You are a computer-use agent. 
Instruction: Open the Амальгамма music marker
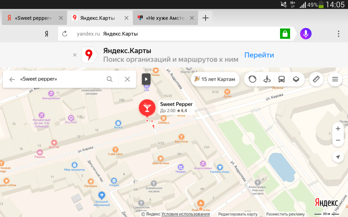pos(203,163)
